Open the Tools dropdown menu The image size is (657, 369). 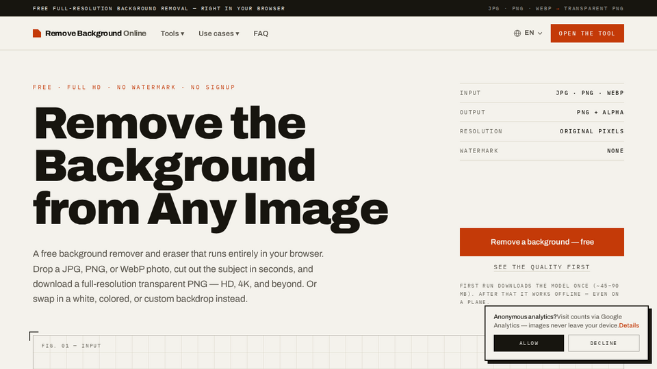[x=172, y=33]
